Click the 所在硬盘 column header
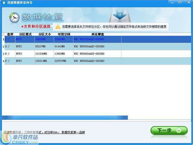 pos(98,34)
